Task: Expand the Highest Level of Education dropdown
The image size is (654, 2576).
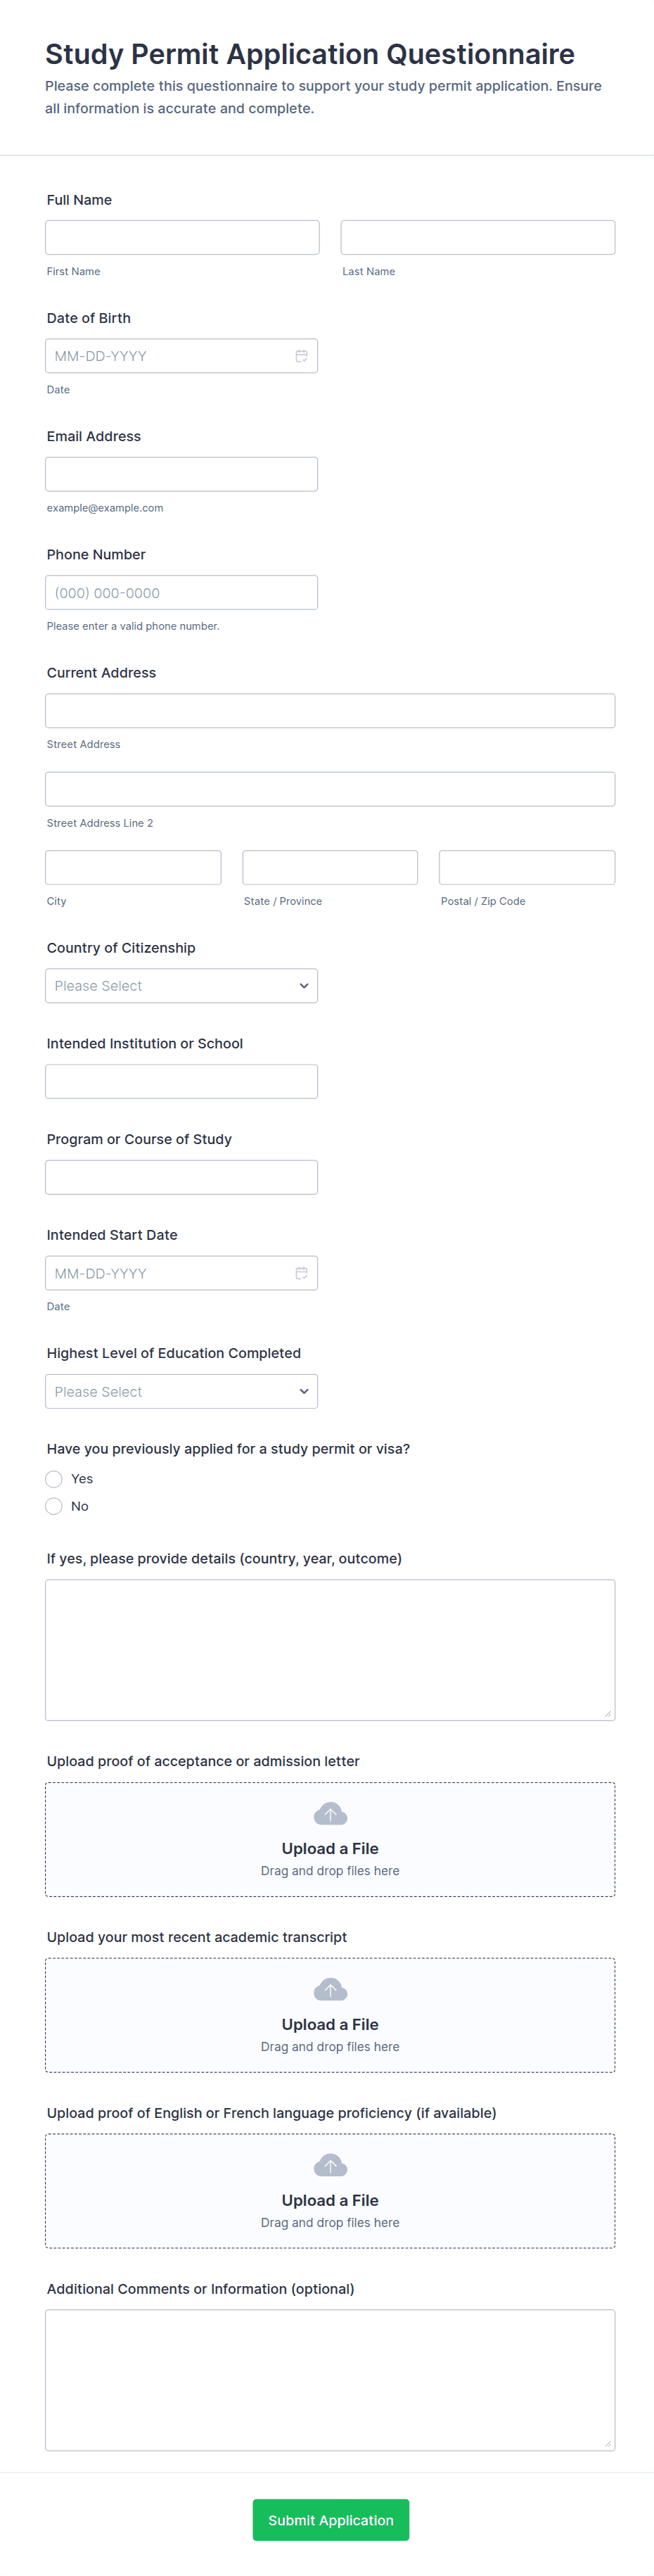Action: point(181,1391)
